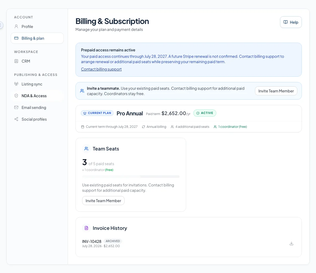Click the Invoice History document icon

pyautogui.click(x=86, y=228)
